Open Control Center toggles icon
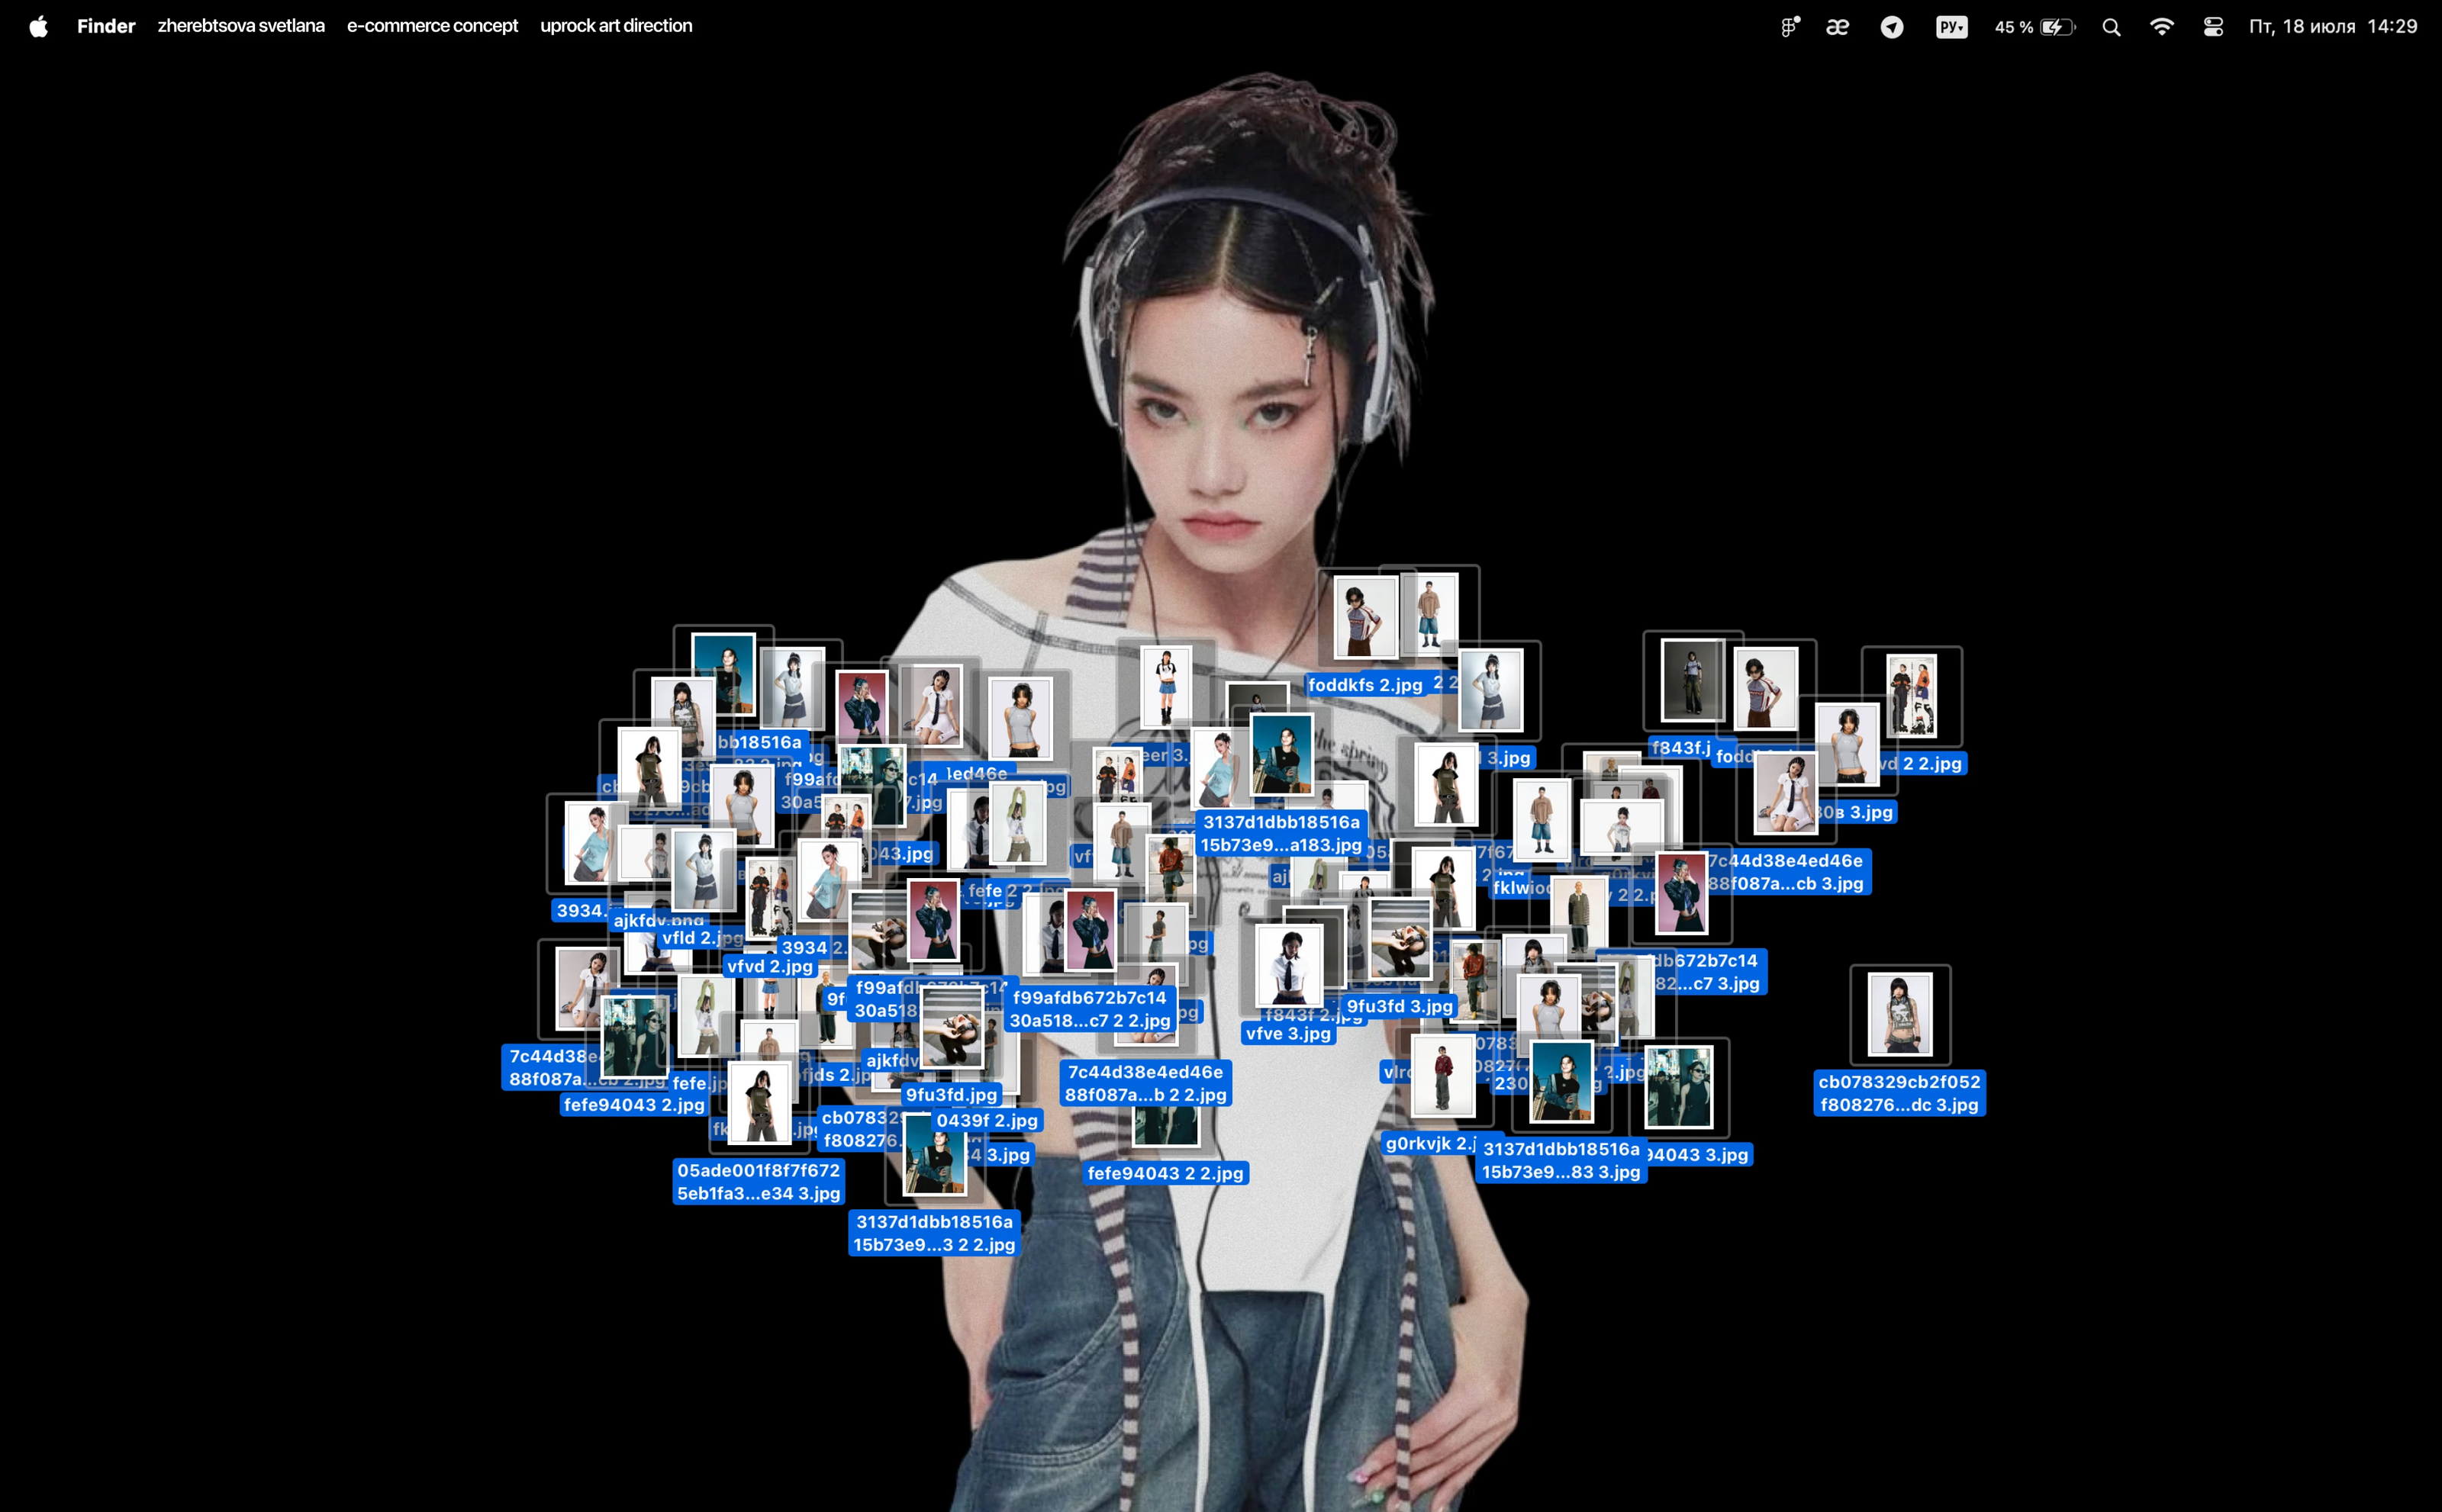The height and width of the screenshot is (1512, 2442). pos(2213,27)
